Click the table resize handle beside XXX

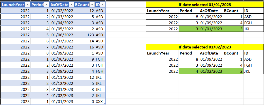coord(105,104)
